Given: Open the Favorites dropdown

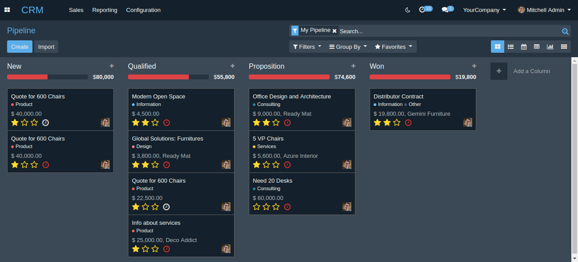Looking at the screenshot, I should tap(394, 47).
